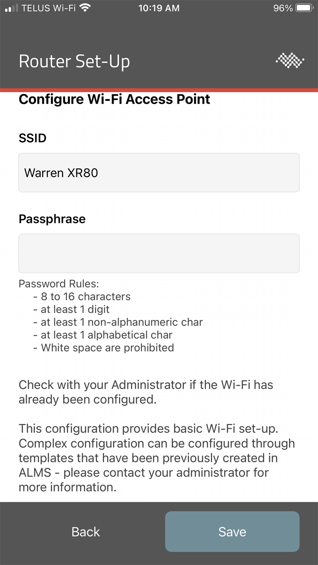This screenshot has width=318, height=565.
Task: Click the 'Check with your Administrator' paragraph
Action: (146, 392)
